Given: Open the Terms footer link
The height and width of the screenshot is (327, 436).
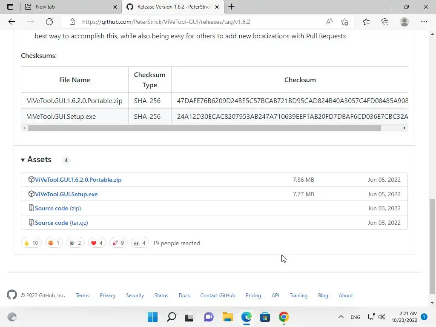Looking at the screenshot, I should 83,295.
